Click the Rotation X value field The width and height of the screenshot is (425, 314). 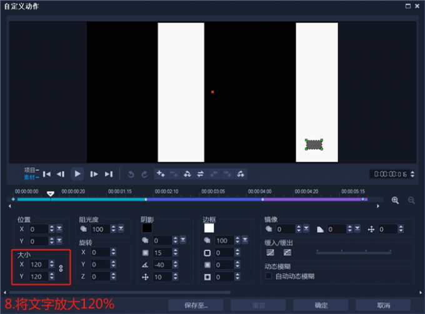(x=100, y=252)
